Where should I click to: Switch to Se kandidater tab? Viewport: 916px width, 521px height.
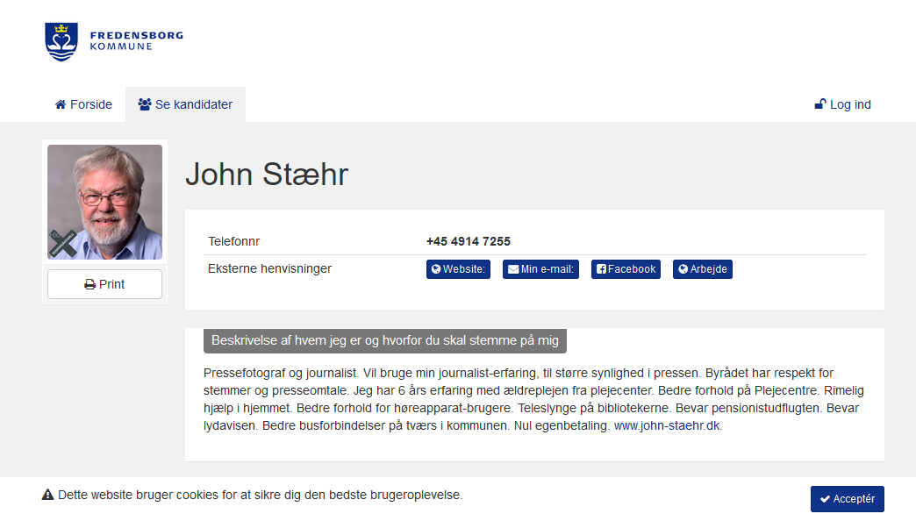tap(185, 104)
